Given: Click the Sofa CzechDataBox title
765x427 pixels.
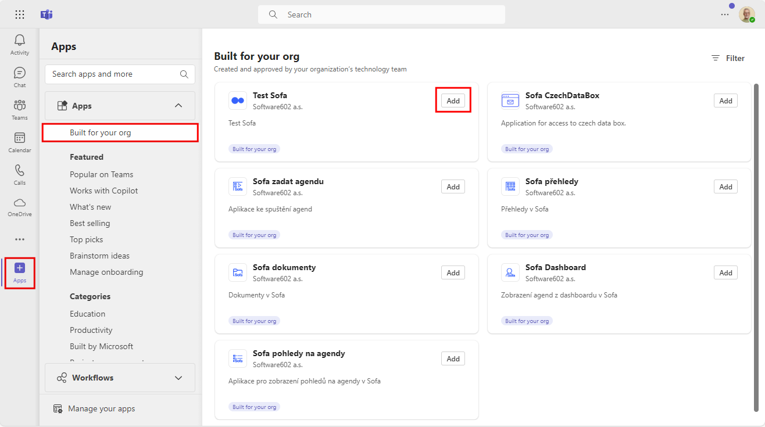Looking at the screenshot, I should pyautogui.click(x=562, y=95).
